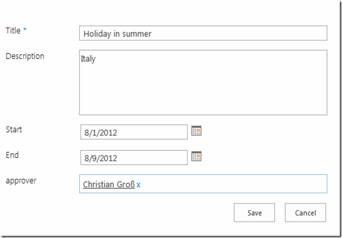This screenshot has height=238, width=342.
Task: Click the Start field label
Action: pos(14,130)
